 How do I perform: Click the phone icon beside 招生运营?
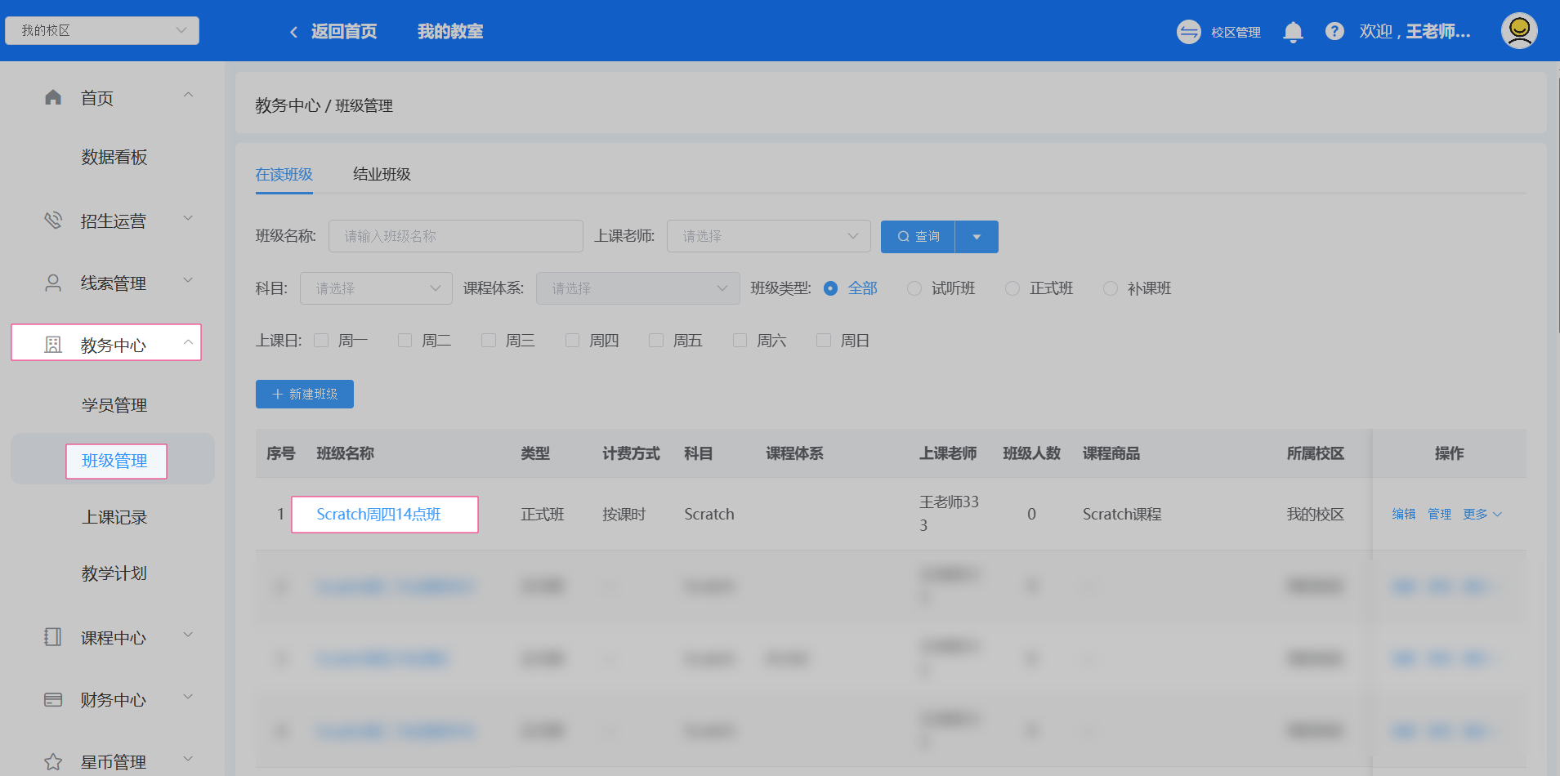click(x=53, y=221)
